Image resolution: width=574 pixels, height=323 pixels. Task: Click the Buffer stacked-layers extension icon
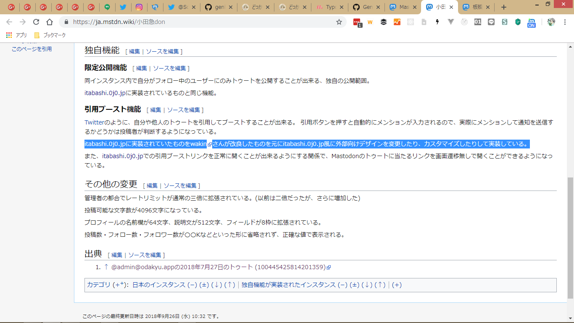point(384,22)
